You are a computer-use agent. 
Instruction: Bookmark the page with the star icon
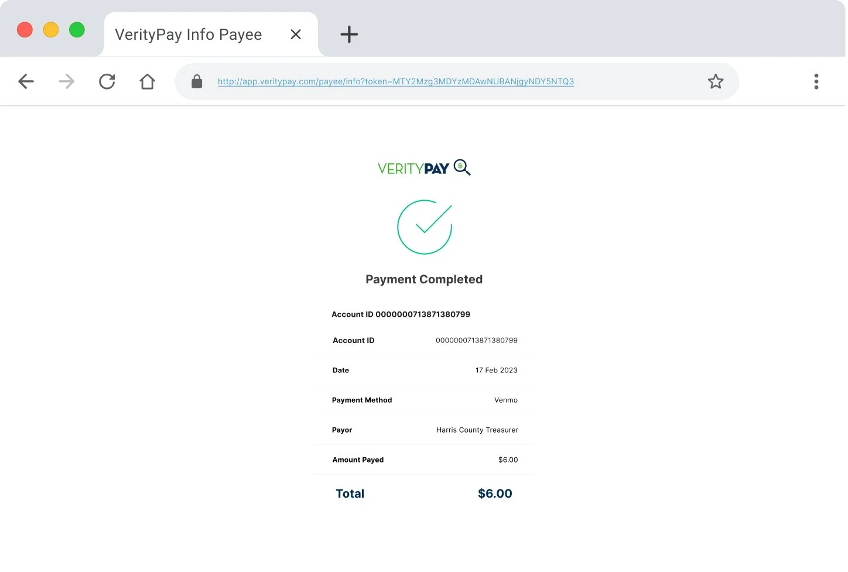coord(716,81)
